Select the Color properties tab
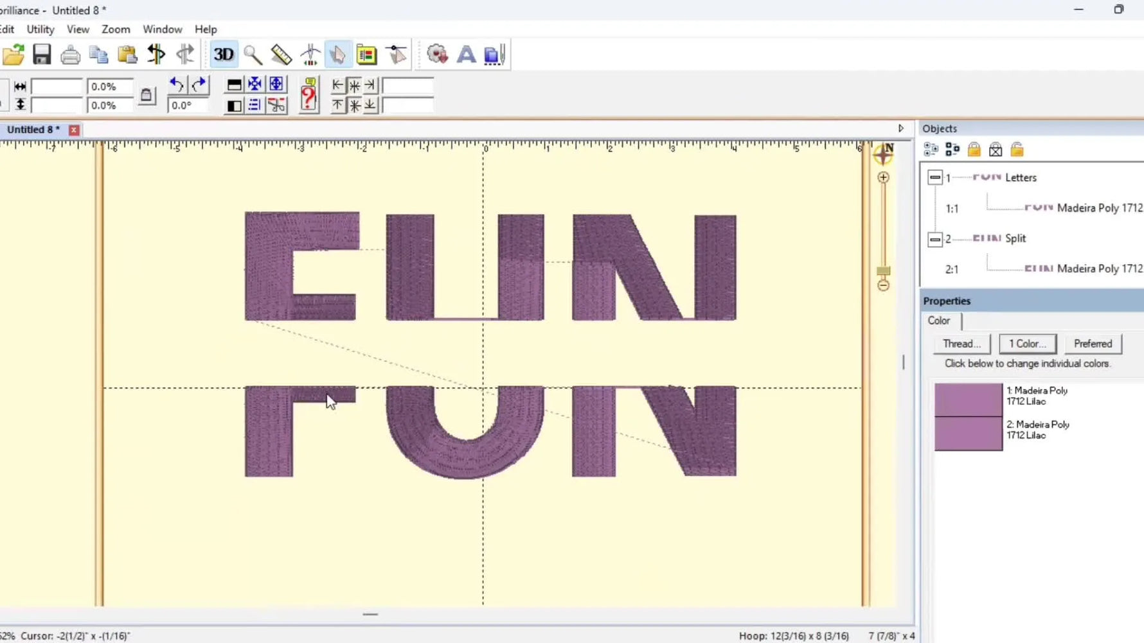The image size is (1144, 643). [939, 321]
